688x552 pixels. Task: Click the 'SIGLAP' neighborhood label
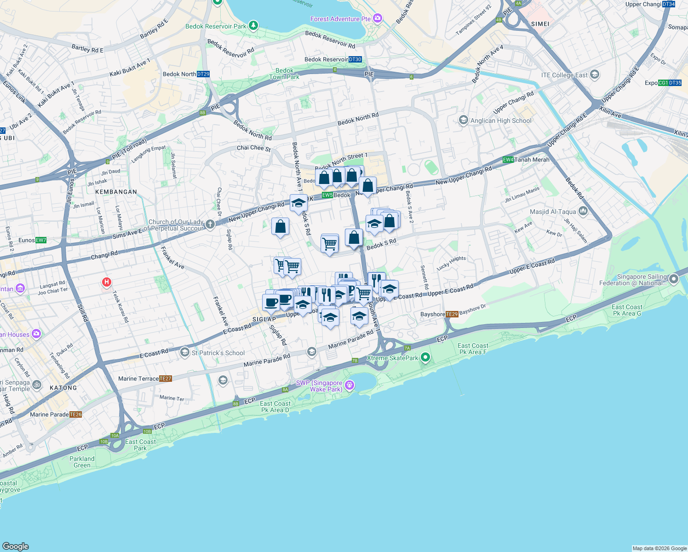click(x=264, y=319)
